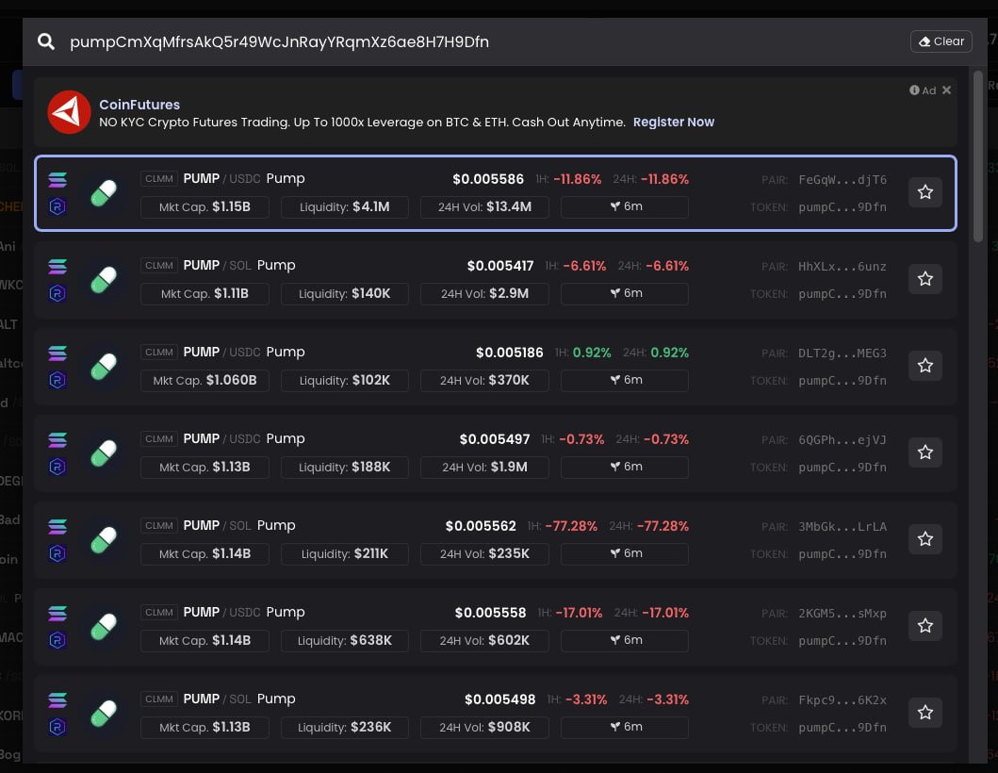Click 0.92% 24H change
The height and width of the screenshot is (773, 998).
pos(669,353)
